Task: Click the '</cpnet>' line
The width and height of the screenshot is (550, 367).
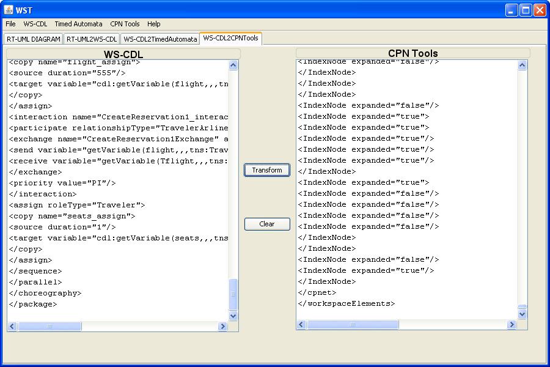Action: pos(317,292)
